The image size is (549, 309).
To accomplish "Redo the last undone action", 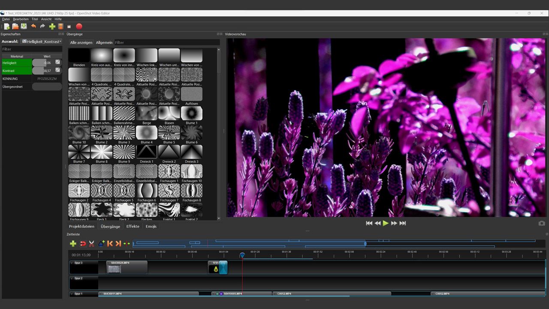I will click(42, 26).
